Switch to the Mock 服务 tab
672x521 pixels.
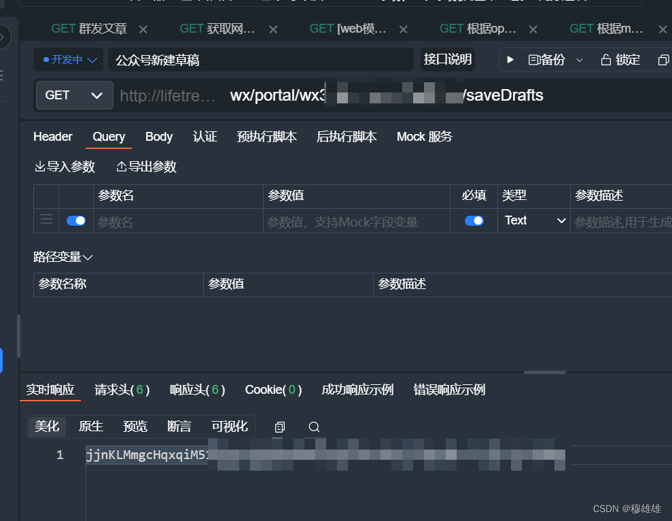pos(424,137)
